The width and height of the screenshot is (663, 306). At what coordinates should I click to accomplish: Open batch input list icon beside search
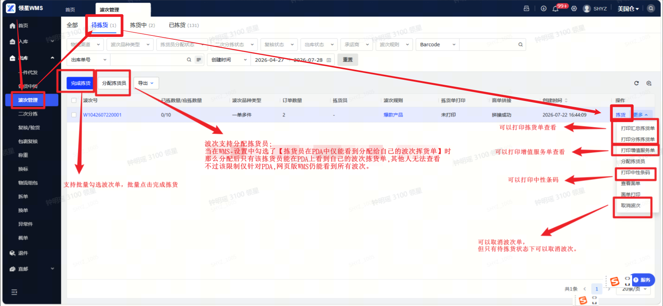point(199,60)
